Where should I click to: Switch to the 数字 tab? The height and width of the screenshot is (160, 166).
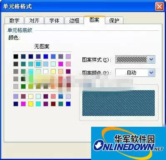click(14, 20)
